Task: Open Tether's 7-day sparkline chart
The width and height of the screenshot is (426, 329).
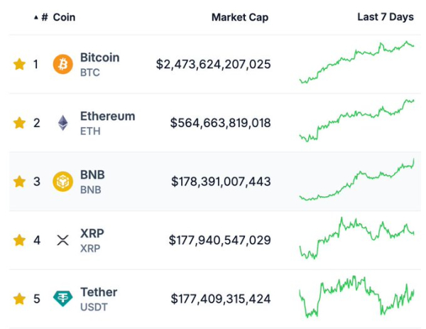Action: point(356,299)
